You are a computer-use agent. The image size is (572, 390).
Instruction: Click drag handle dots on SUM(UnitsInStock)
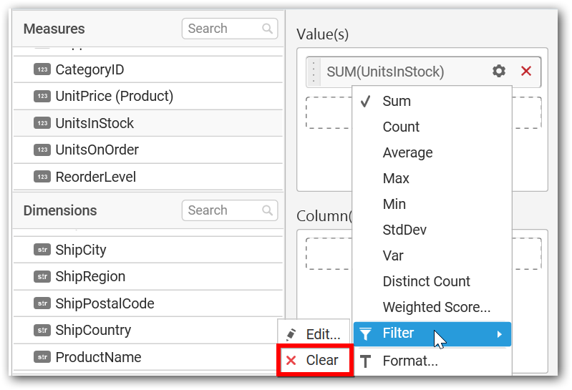314,72
